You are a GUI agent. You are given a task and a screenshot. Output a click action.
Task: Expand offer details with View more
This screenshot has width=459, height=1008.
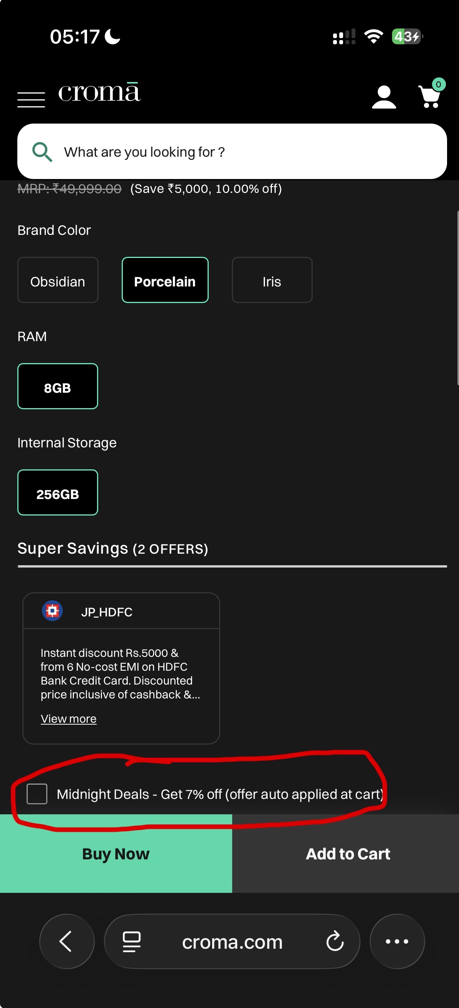click(69, 719)
